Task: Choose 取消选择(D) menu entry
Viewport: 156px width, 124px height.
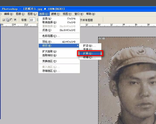Action: coord(59,22)
